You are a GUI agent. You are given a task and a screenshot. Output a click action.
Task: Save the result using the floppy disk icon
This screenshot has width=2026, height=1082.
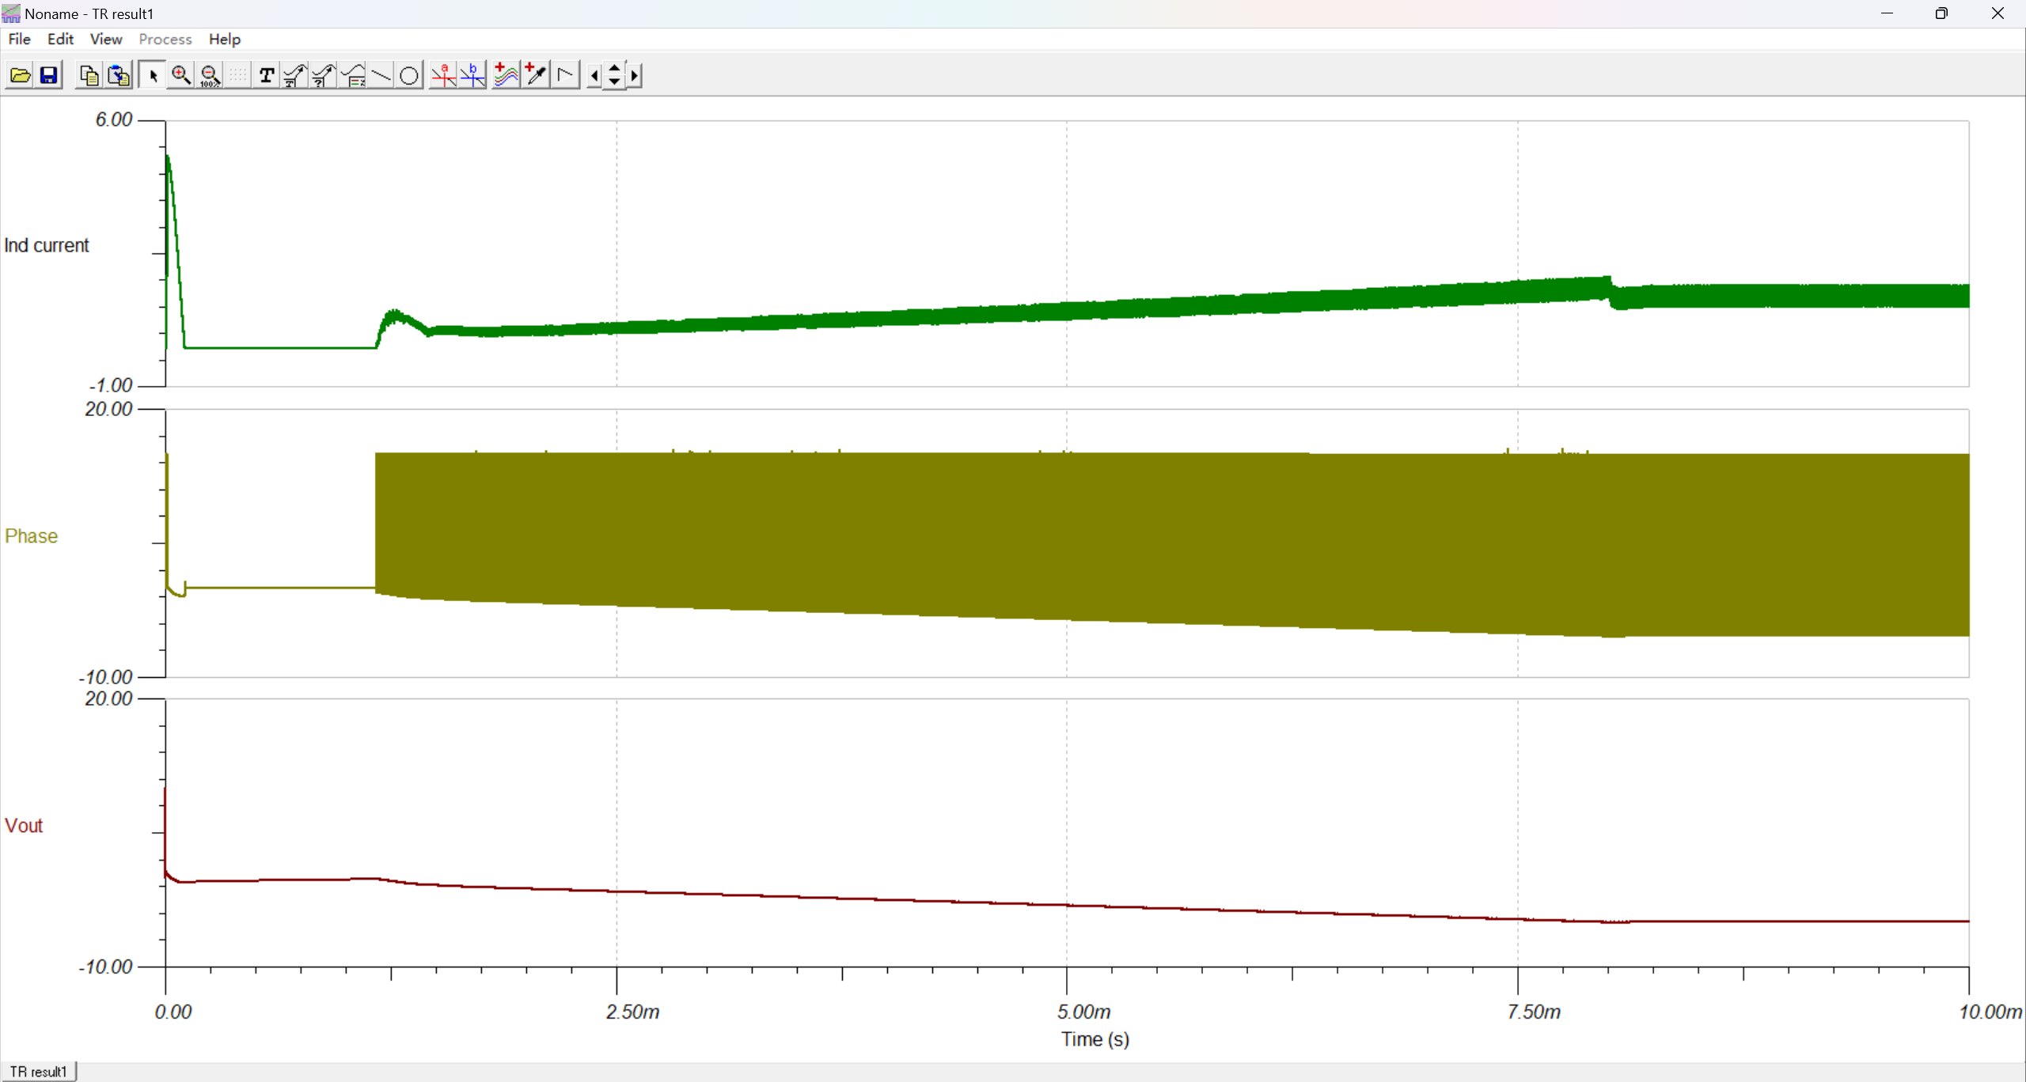(x=49, y=75)
